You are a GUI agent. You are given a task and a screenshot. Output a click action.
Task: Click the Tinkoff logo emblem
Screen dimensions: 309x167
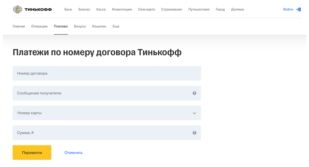point(18,9)
